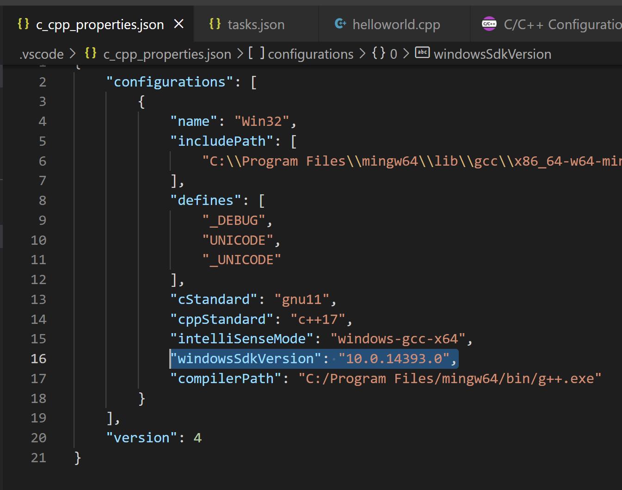Click the 0 object breadcrumb segment
622x490 pixels.
click(x=394, y=54)
